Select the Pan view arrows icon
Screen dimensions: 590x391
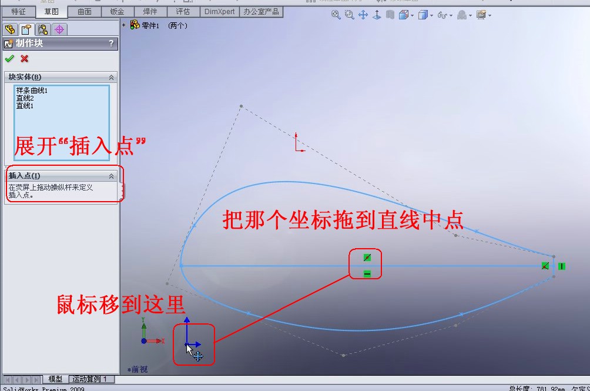pos(363,15)
